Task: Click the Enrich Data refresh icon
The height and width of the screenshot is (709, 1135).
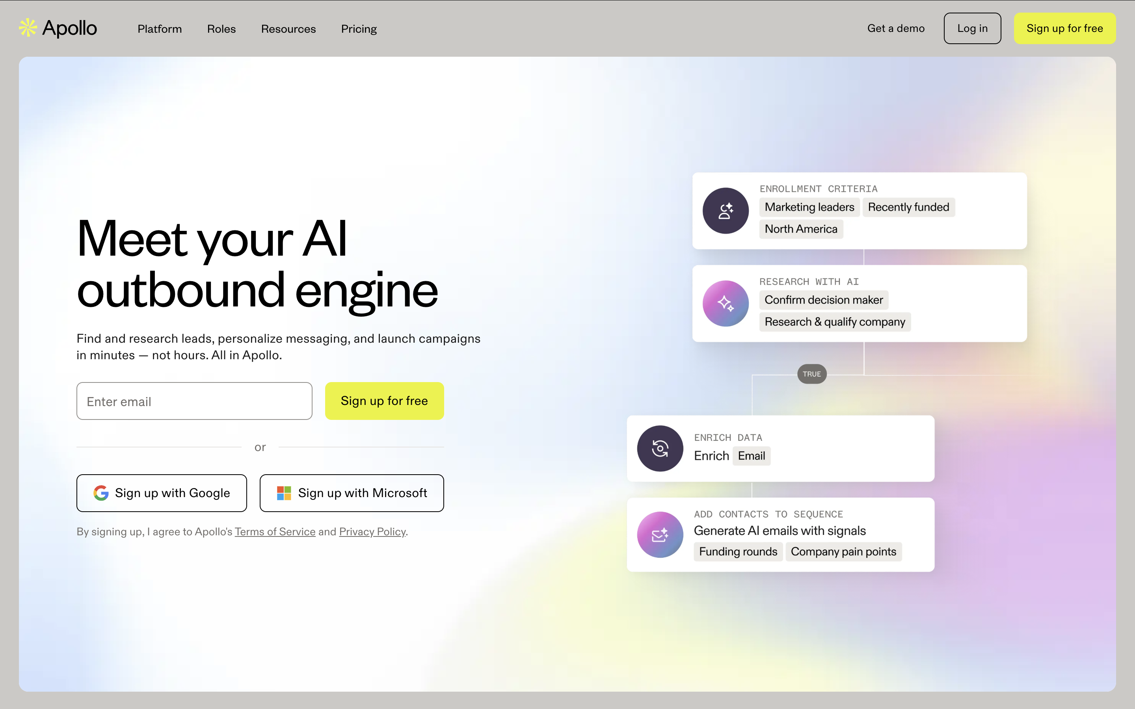Action: [x=660, y=448]
